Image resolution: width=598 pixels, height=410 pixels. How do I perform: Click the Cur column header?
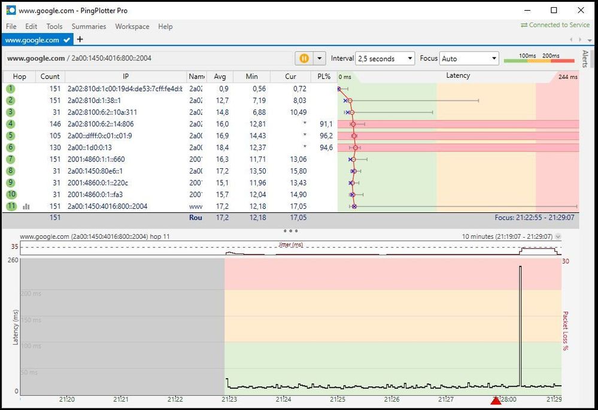pos(290,76)
